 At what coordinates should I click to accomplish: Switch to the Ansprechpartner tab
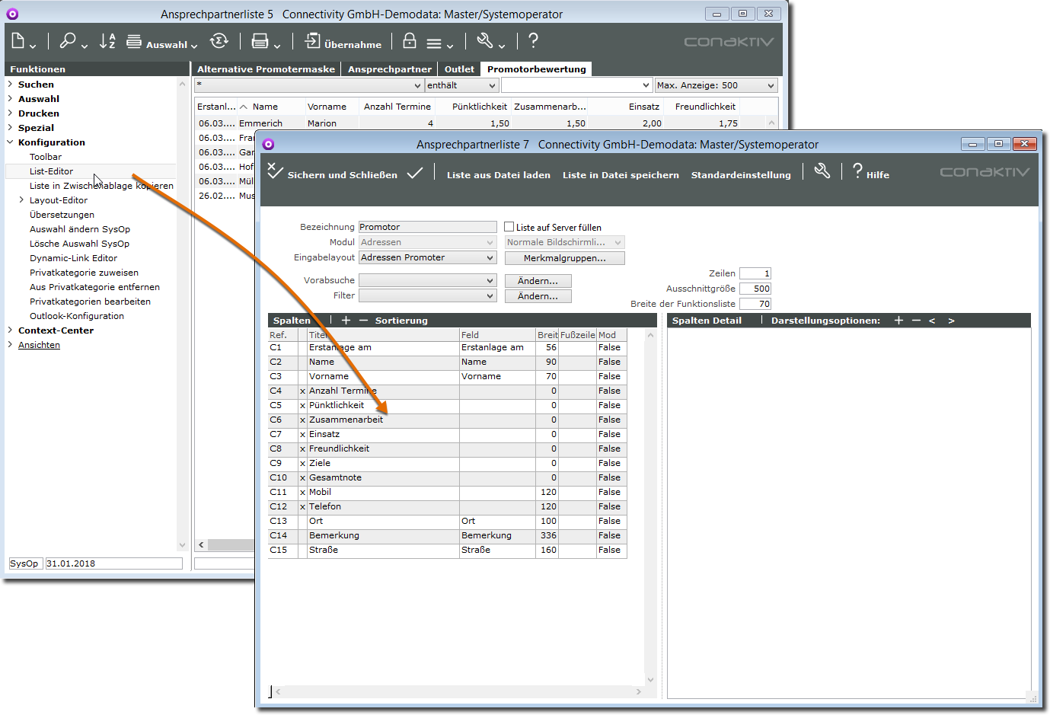pyautogui.click(x=389, y=69)
